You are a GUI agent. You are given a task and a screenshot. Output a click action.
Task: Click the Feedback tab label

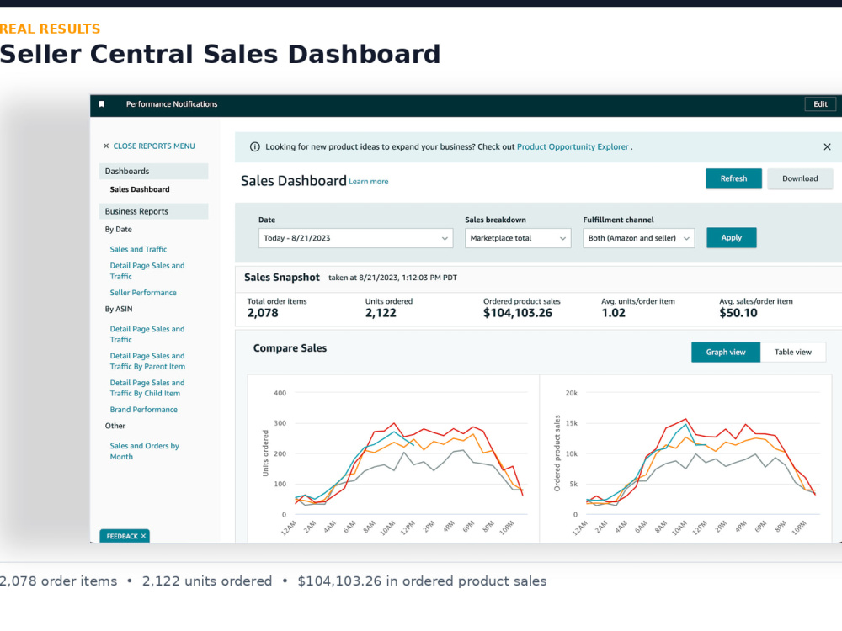pos(122,536)
